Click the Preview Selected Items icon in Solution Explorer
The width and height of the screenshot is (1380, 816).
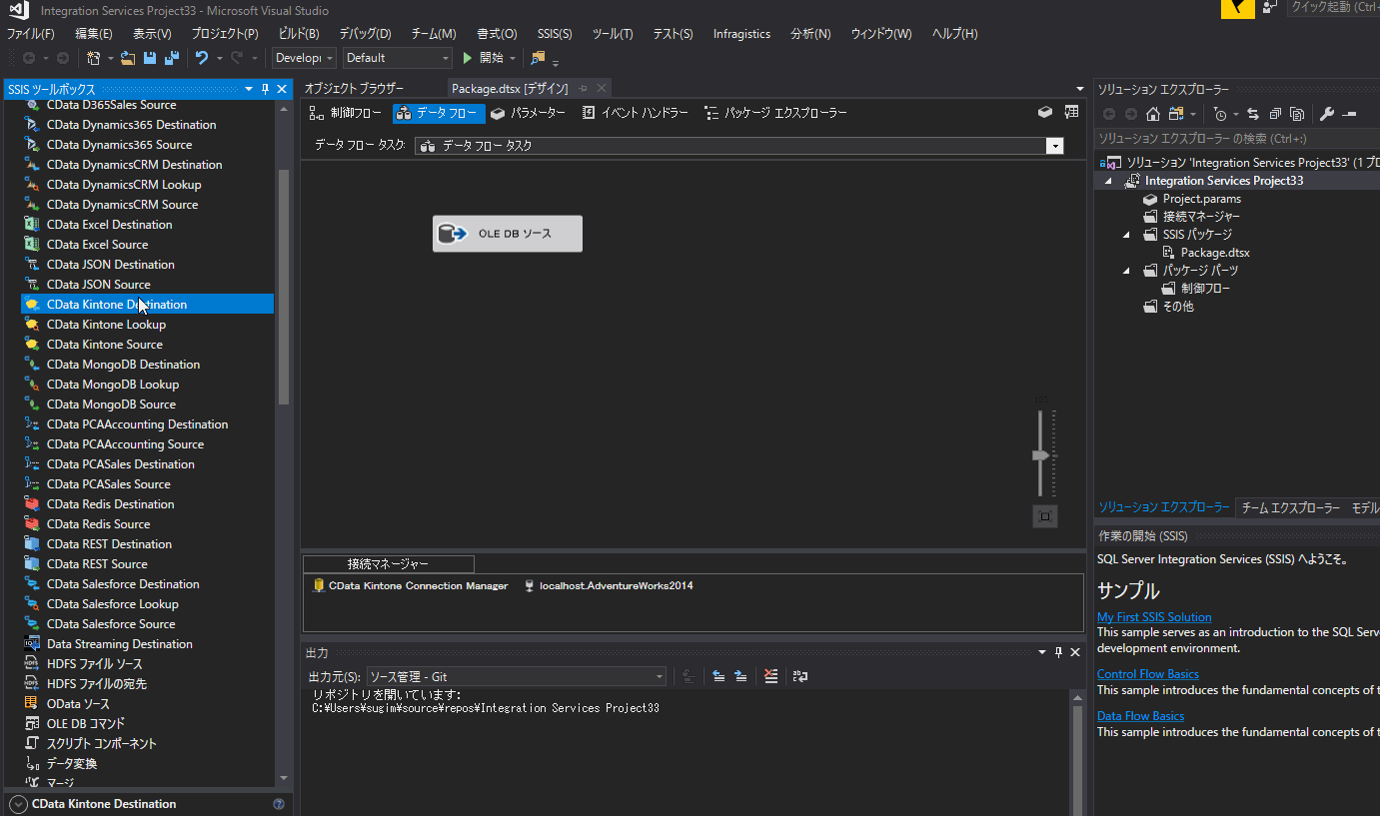click(x=1349, y=114)
